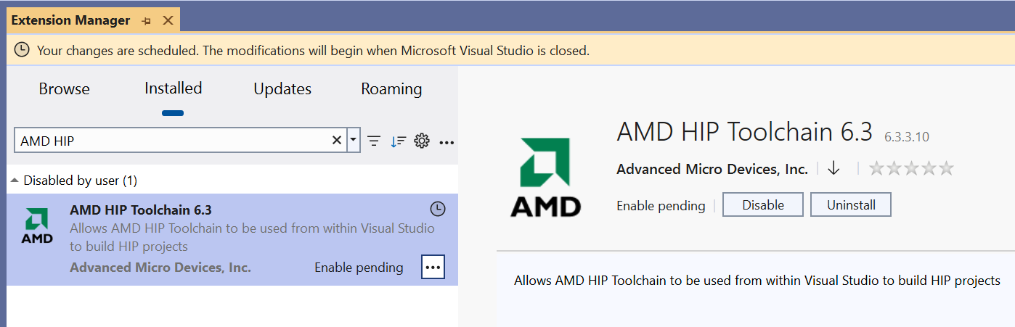Collapse the Disabled by user group
The width and height of the screenshot is (1015, 327).
[x=15, y=180]
